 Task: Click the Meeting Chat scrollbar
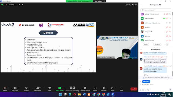click(x=172, y=74)
